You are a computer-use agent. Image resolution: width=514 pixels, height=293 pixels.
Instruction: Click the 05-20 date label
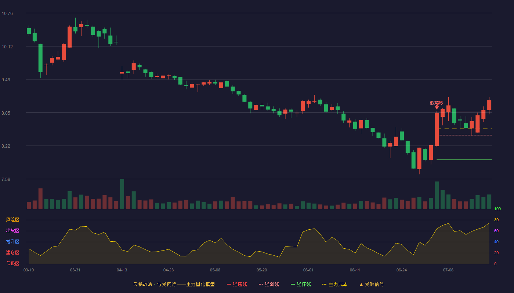click(x=262, y=270)
